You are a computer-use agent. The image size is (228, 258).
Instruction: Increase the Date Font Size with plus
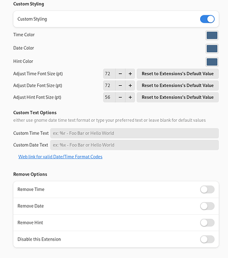[130, 86]
